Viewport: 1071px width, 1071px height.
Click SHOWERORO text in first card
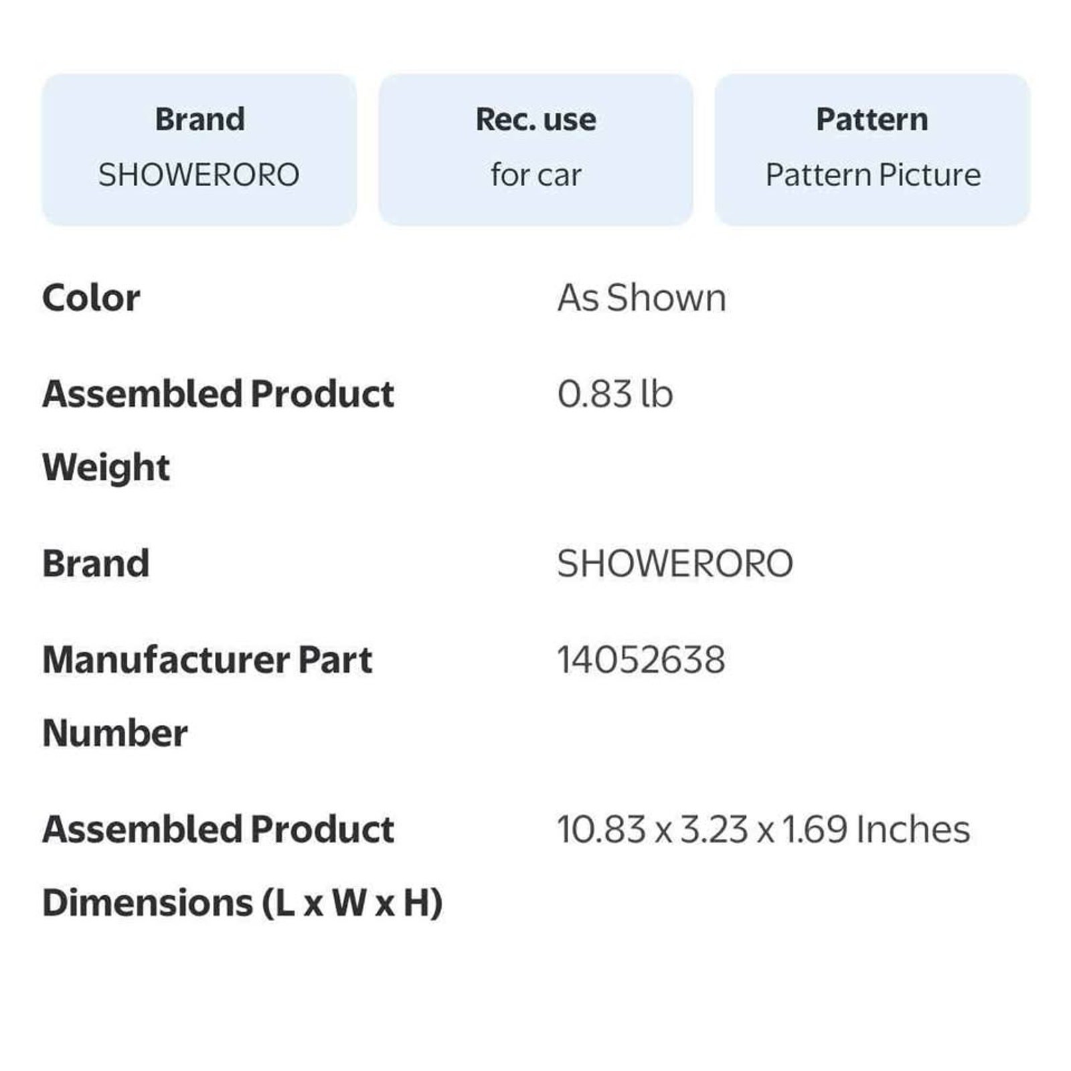point(199,175)
